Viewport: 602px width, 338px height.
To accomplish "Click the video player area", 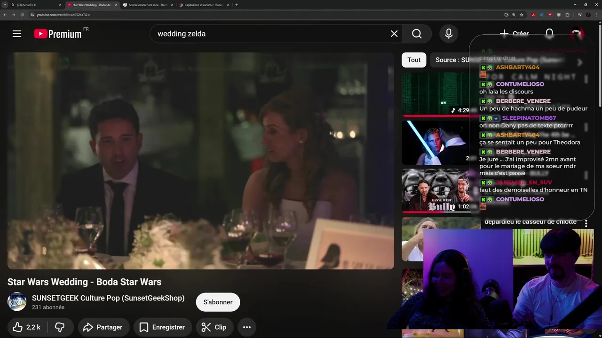I will [x=201, y=161].
